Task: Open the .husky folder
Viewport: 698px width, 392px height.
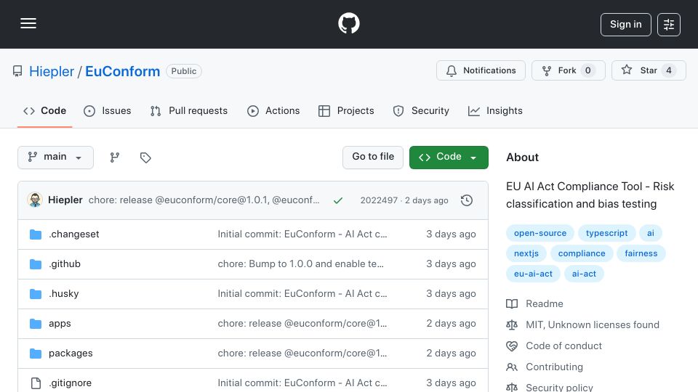Action: tap(64, 294)
